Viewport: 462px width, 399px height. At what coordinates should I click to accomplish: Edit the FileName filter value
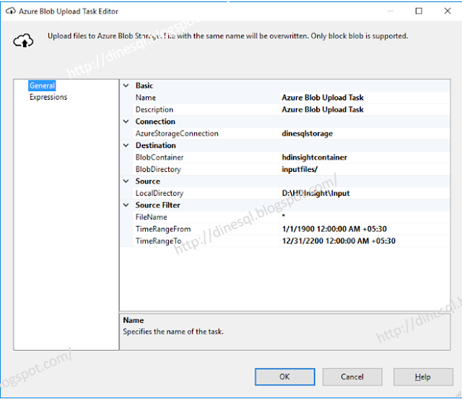pyautogui.click(x=365, y=217)
